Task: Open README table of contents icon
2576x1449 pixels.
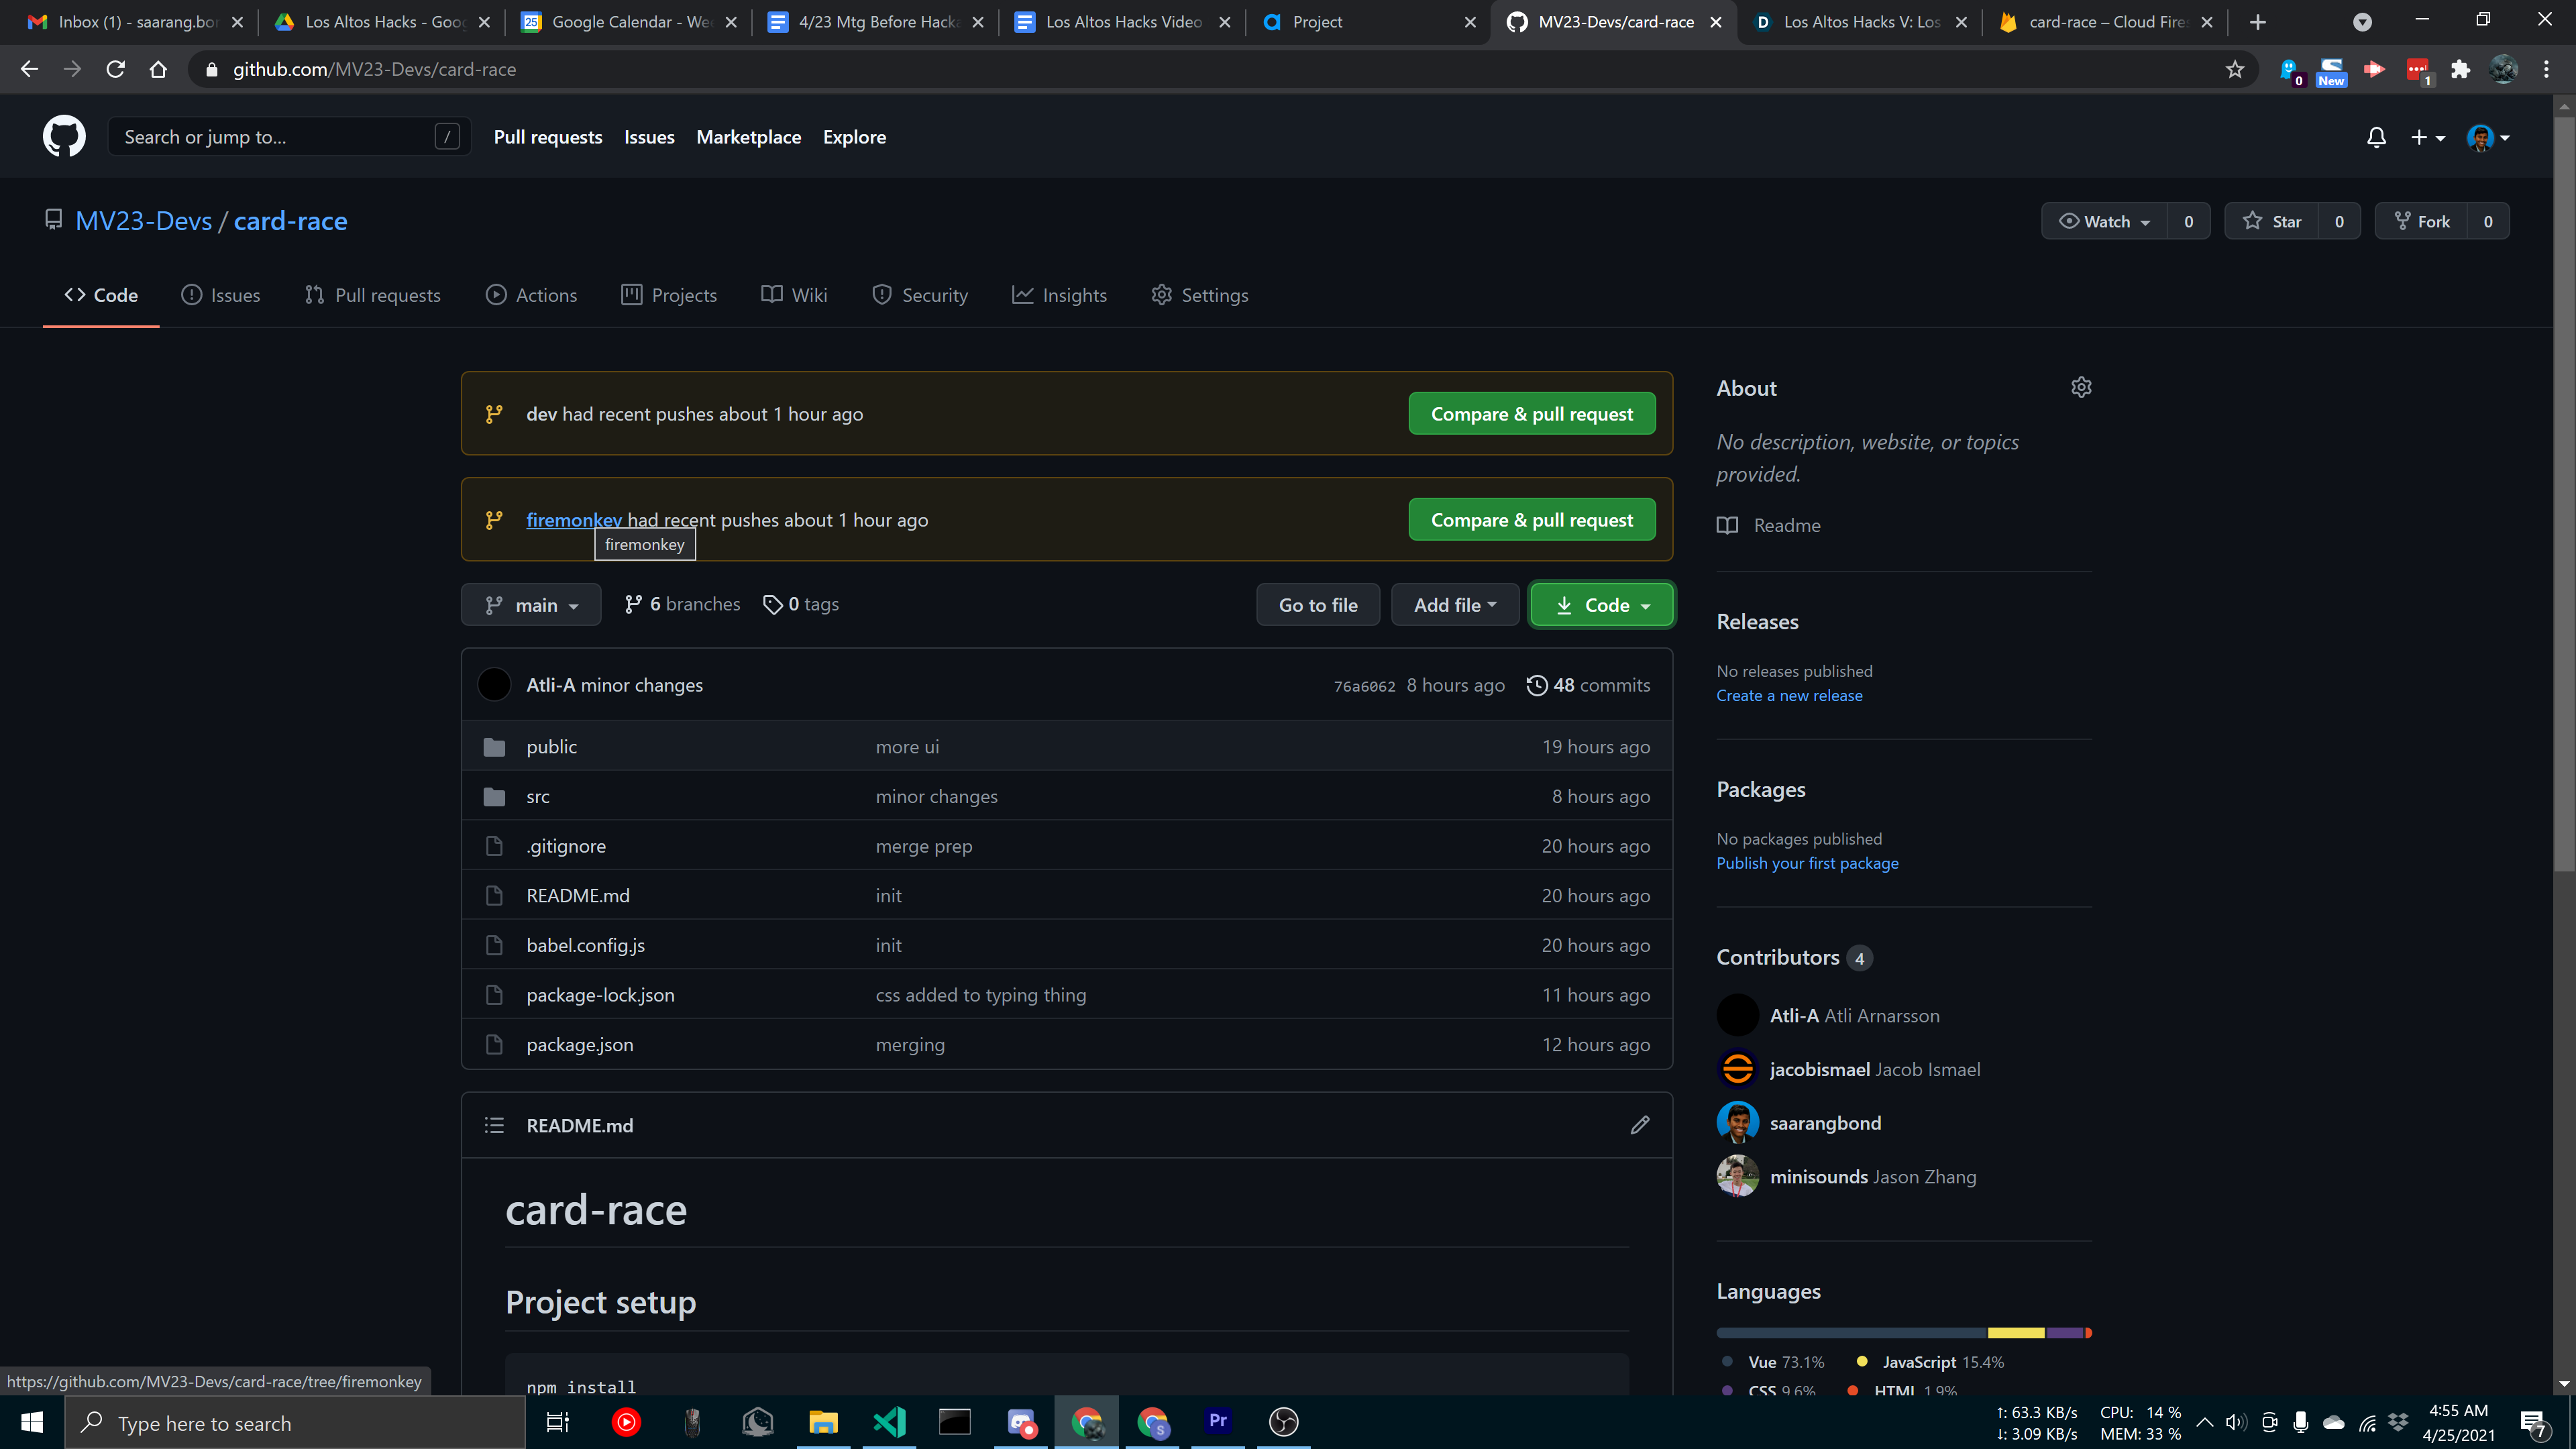Action: click(x=494, y=1125)
